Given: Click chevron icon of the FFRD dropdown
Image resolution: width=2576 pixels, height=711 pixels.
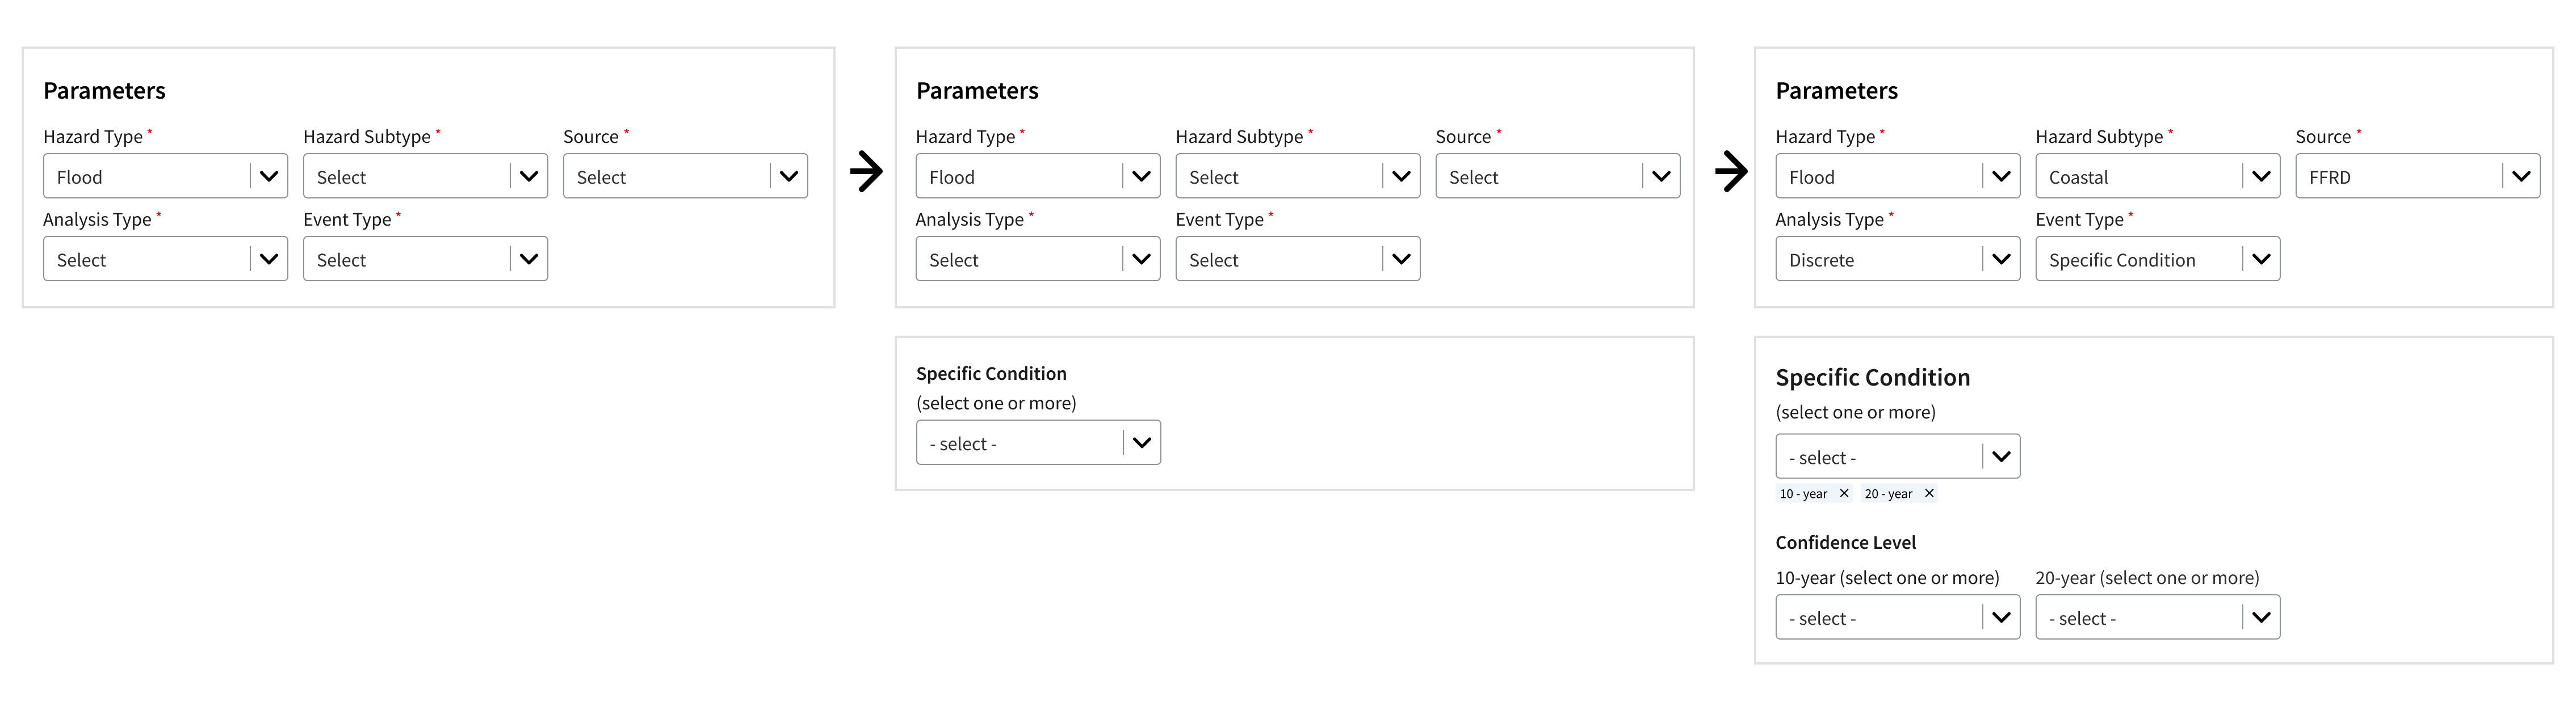Looking at the screenshot, I should 2521,177.
